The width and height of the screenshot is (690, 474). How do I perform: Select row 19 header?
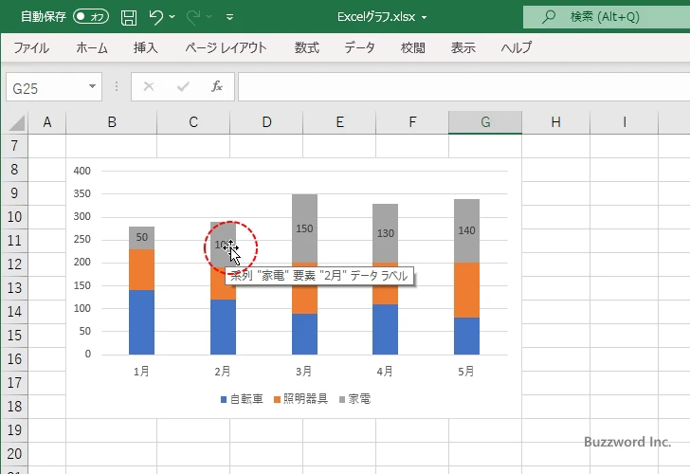(x=14, y=430)
